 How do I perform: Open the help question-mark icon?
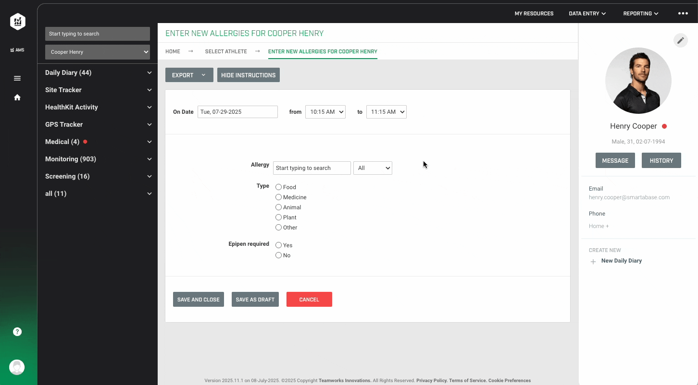tap(17, 331)
